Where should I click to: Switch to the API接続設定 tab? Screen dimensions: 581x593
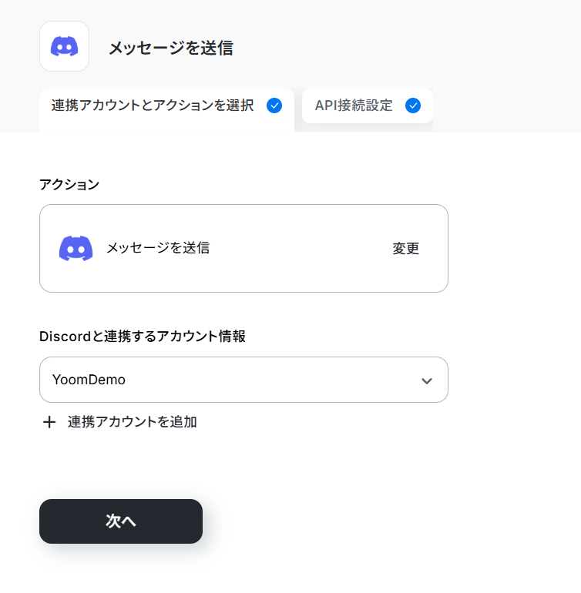tap(368, 106)
